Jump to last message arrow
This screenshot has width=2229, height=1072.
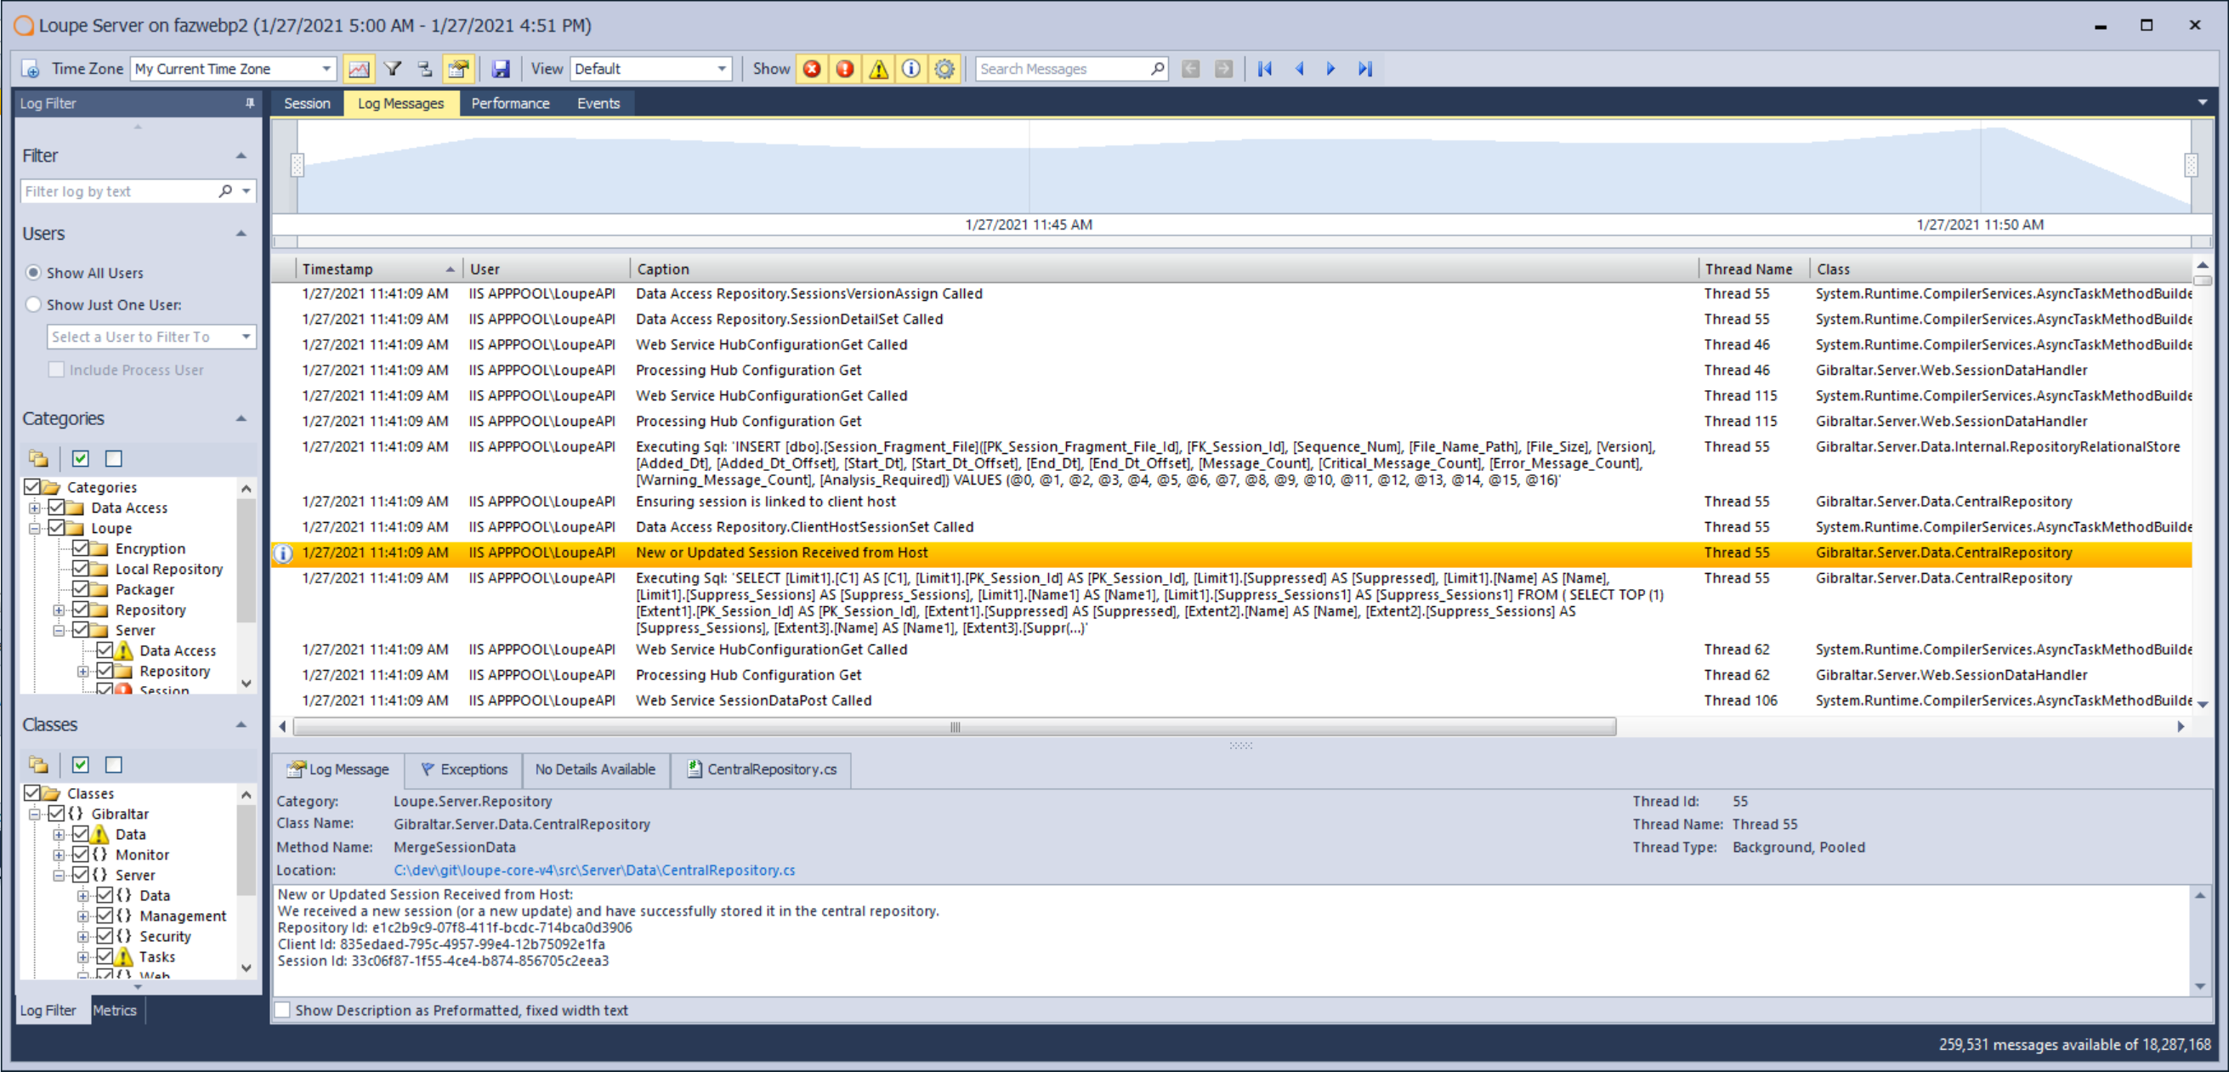(x=1364, y=69)
